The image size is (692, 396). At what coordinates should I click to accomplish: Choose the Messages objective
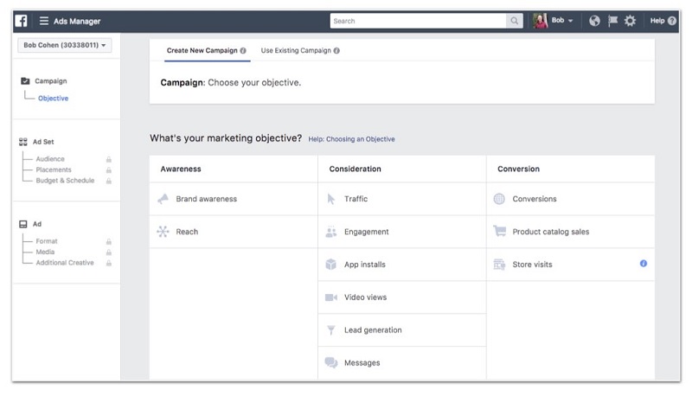402,362
